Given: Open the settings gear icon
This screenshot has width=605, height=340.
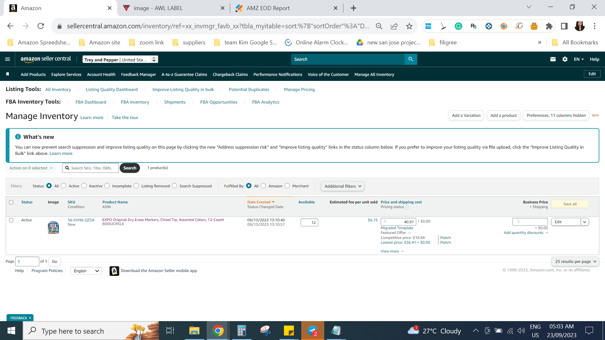Looking at the screenshot, I should click(x=565, y=59).
